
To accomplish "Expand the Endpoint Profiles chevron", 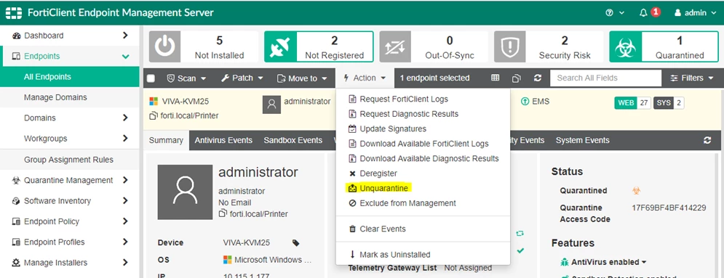I will (125, 242).
